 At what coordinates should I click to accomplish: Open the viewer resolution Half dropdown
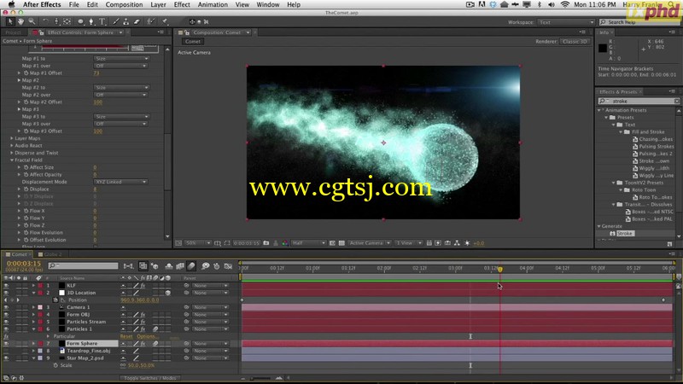coord(308,243)
